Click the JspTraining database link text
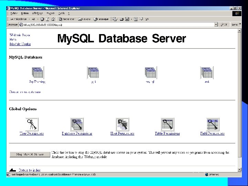Image resolution: width=248 pixels, height=186 pixels. (x=37, y=82)
